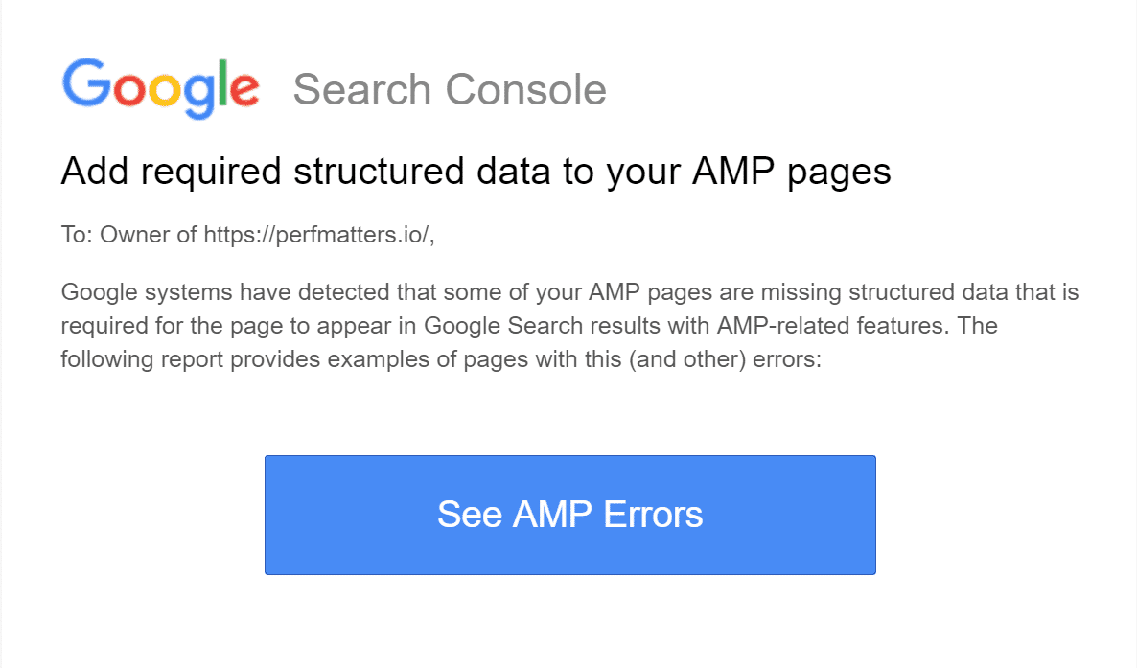
Task: Click the yellow 'o' in the Google logo
Action: (x=164, y=91)
